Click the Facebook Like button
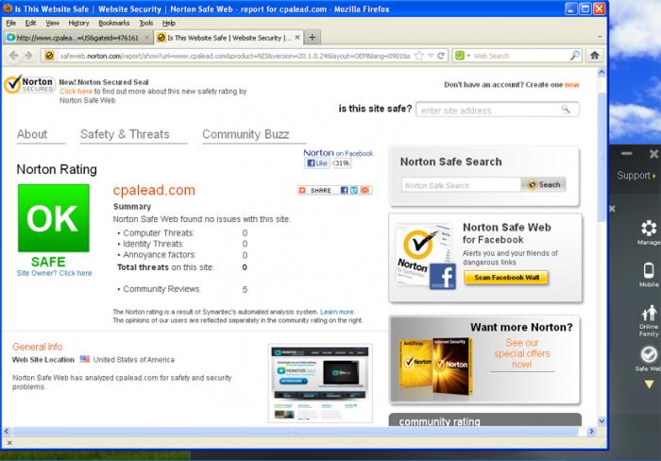This screenshot has width=661, height=461. coord(317,163)
